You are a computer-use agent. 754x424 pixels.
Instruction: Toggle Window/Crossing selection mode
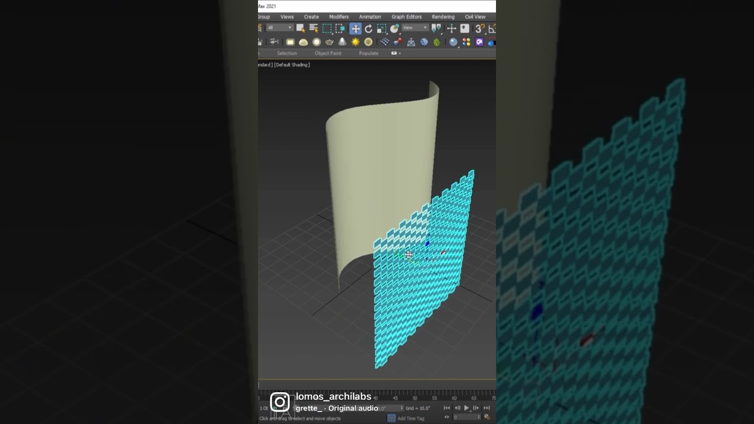tap(340, 28)
